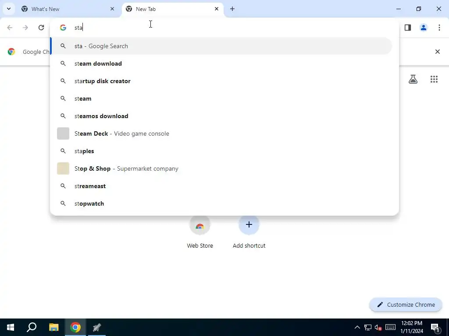Click the muted volume tray icon
Screen dimensions: 449x336
pos(378,327)
